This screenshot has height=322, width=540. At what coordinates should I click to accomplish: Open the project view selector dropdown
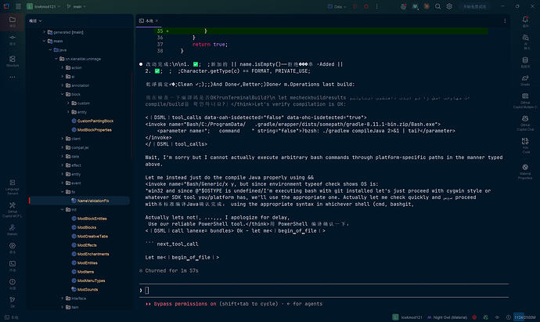35,20
